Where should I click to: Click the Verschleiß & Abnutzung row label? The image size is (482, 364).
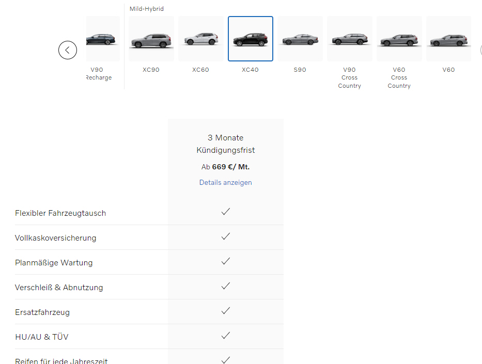click(59, 288)
